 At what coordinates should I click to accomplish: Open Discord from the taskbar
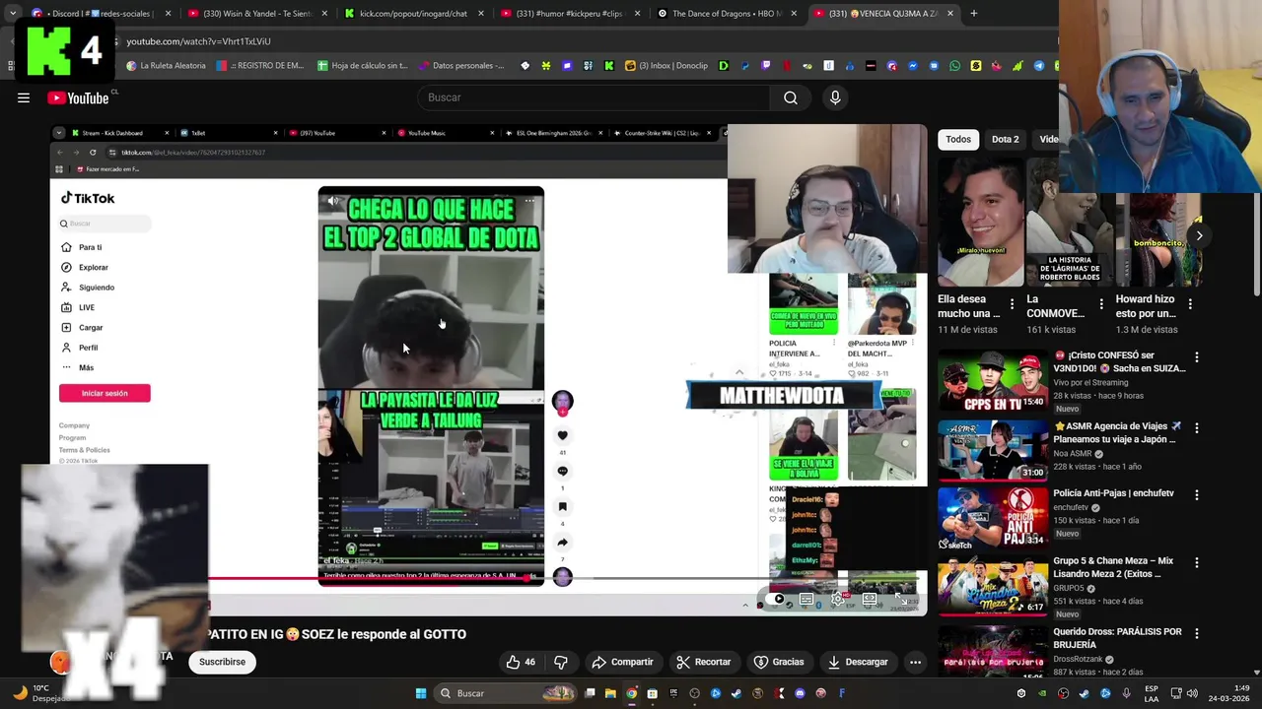(800, 693)
